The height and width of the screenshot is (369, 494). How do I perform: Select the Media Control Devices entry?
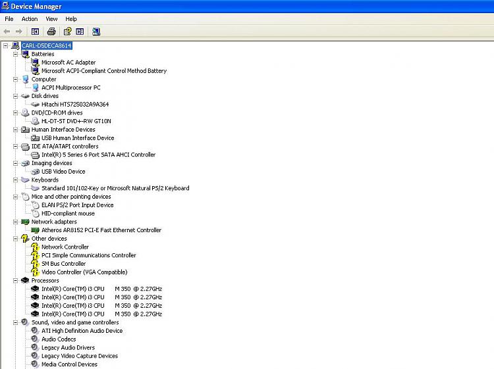(69, 364)
